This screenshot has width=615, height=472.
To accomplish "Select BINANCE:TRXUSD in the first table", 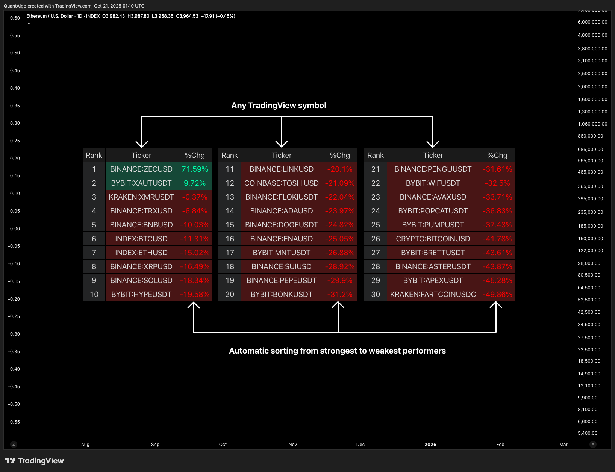I will point(141,211).
